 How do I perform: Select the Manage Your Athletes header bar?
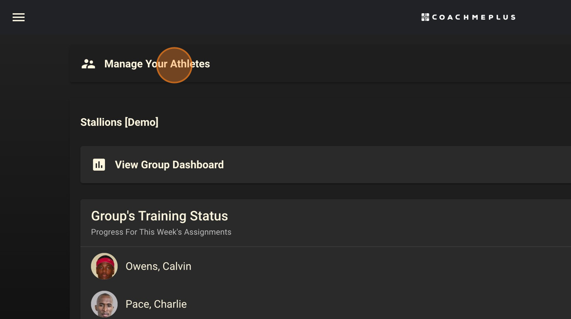tap(306, 64)
